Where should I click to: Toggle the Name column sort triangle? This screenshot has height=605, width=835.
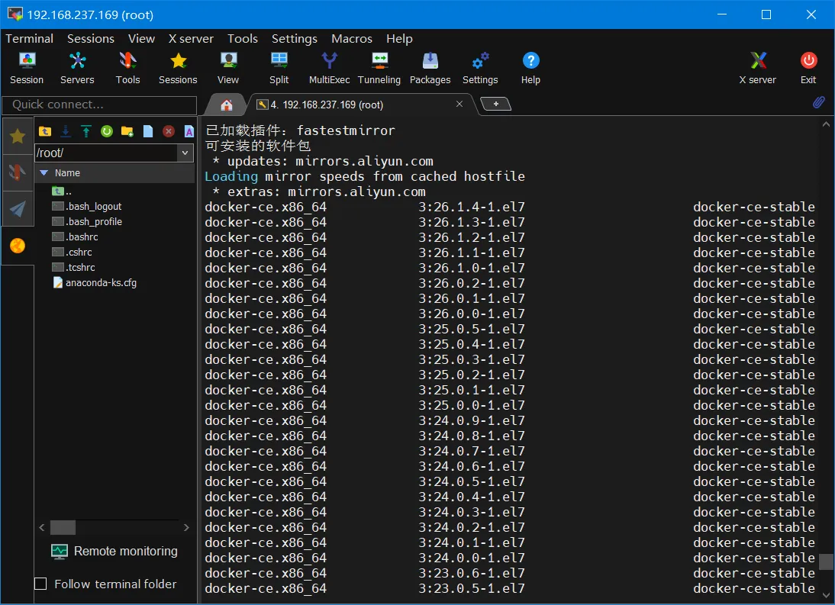44,173
